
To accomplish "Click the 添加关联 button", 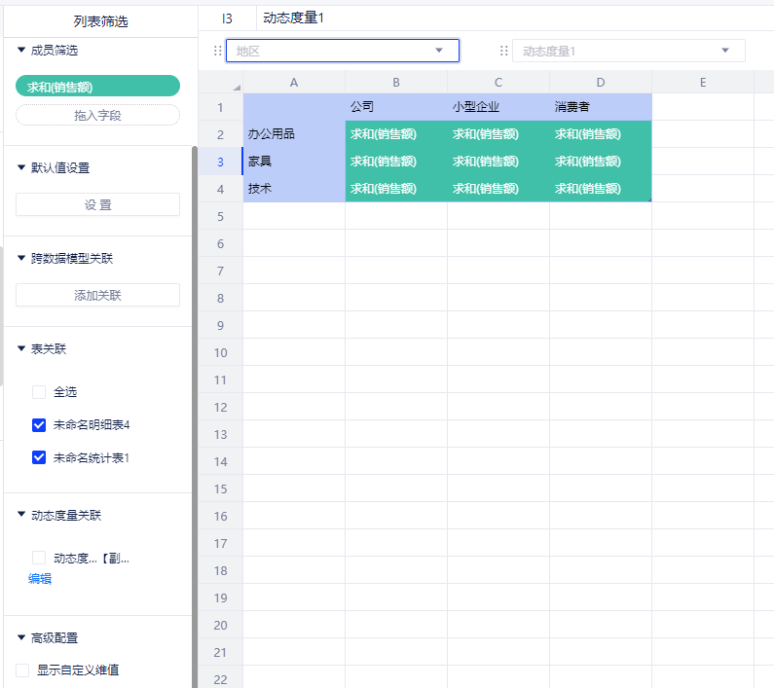I will [97, 295].
